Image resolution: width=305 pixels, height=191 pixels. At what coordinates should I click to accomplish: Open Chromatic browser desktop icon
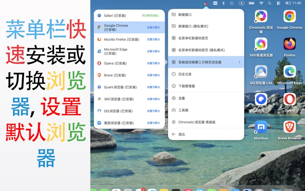[261, 17]
